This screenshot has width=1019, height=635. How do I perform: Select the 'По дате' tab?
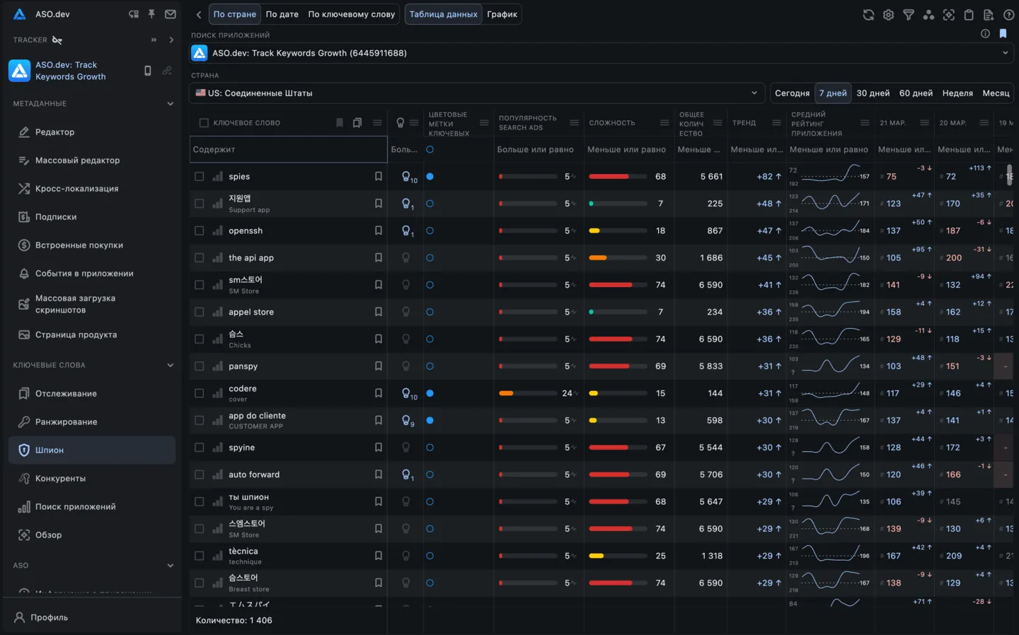tap(282, 14)
